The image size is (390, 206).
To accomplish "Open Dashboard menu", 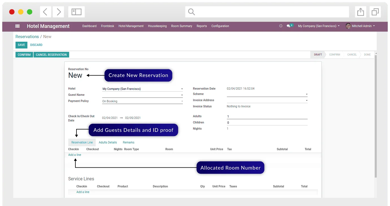I will coord(89,26).
